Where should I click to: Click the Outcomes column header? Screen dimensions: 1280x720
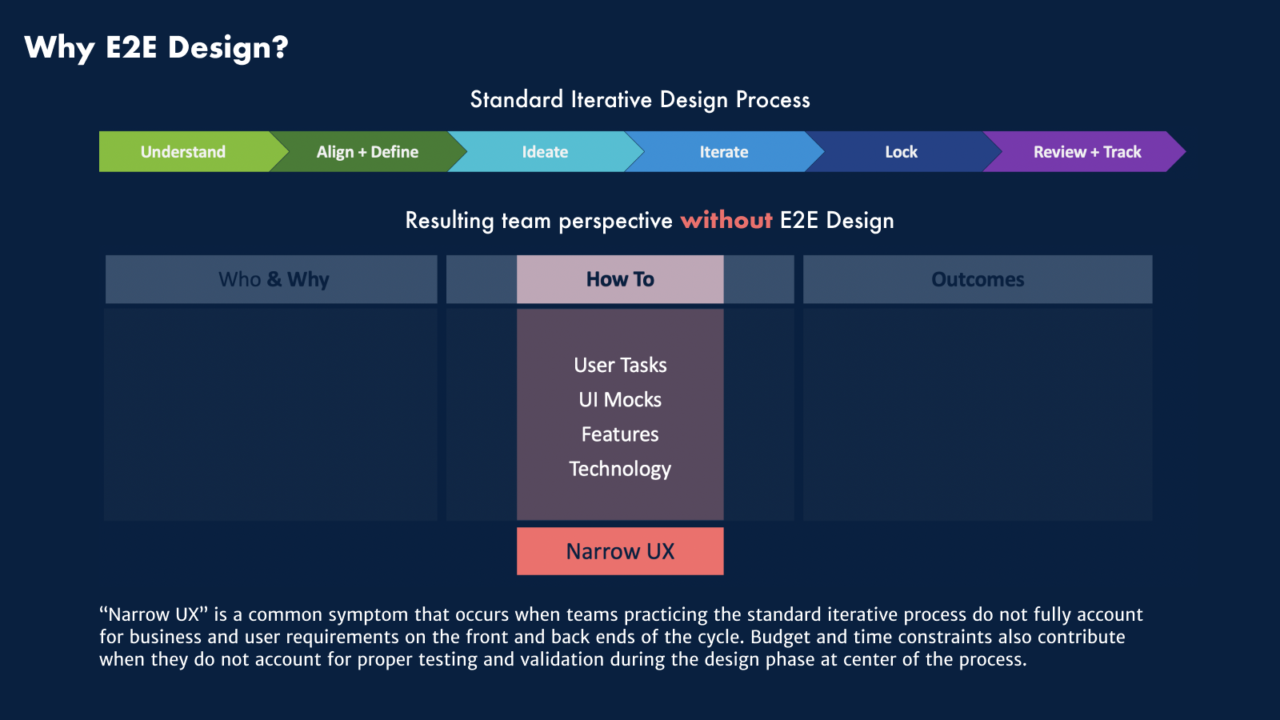click(x=978, y=279)
